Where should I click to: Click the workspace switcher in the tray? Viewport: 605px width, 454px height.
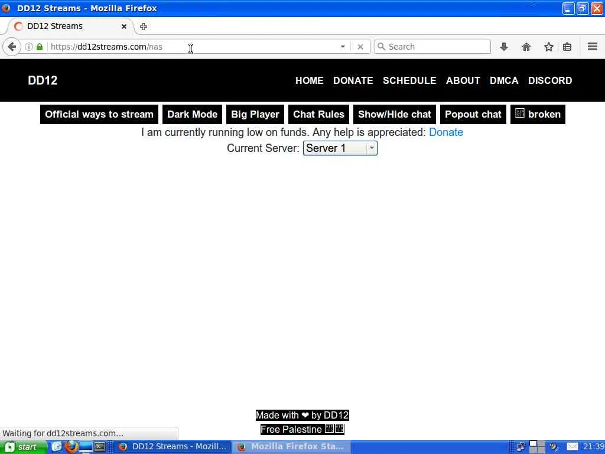click(x=537, y=447)
